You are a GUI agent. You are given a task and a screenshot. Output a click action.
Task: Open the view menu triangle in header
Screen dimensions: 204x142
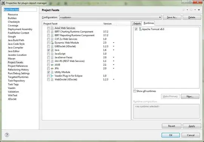pos(199,10)
